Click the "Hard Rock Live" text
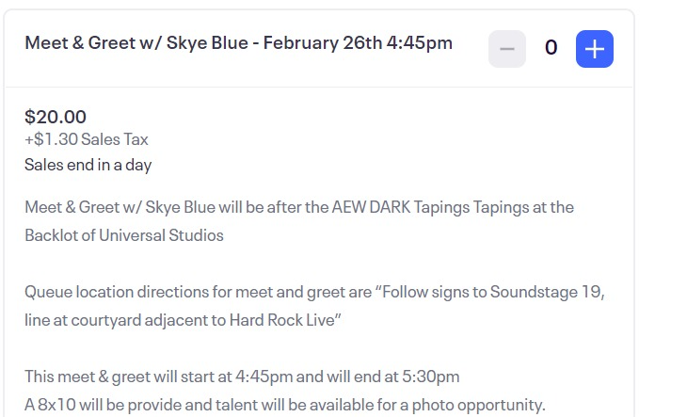The width and height of the screenshot is (687, 417). click(x=281, y=320)
